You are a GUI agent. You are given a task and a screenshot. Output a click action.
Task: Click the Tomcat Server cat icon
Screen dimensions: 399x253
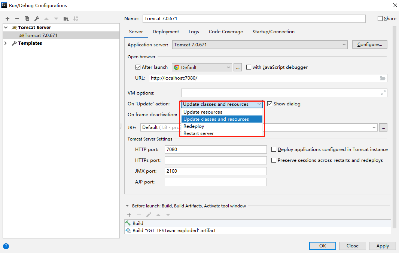(14, 27)
